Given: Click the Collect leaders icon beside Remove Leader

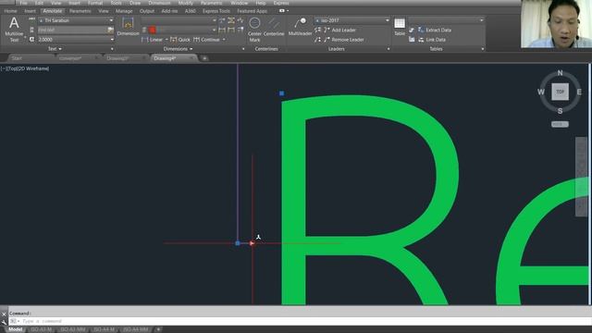Looking at the screenshot, I should pos(317,39).
